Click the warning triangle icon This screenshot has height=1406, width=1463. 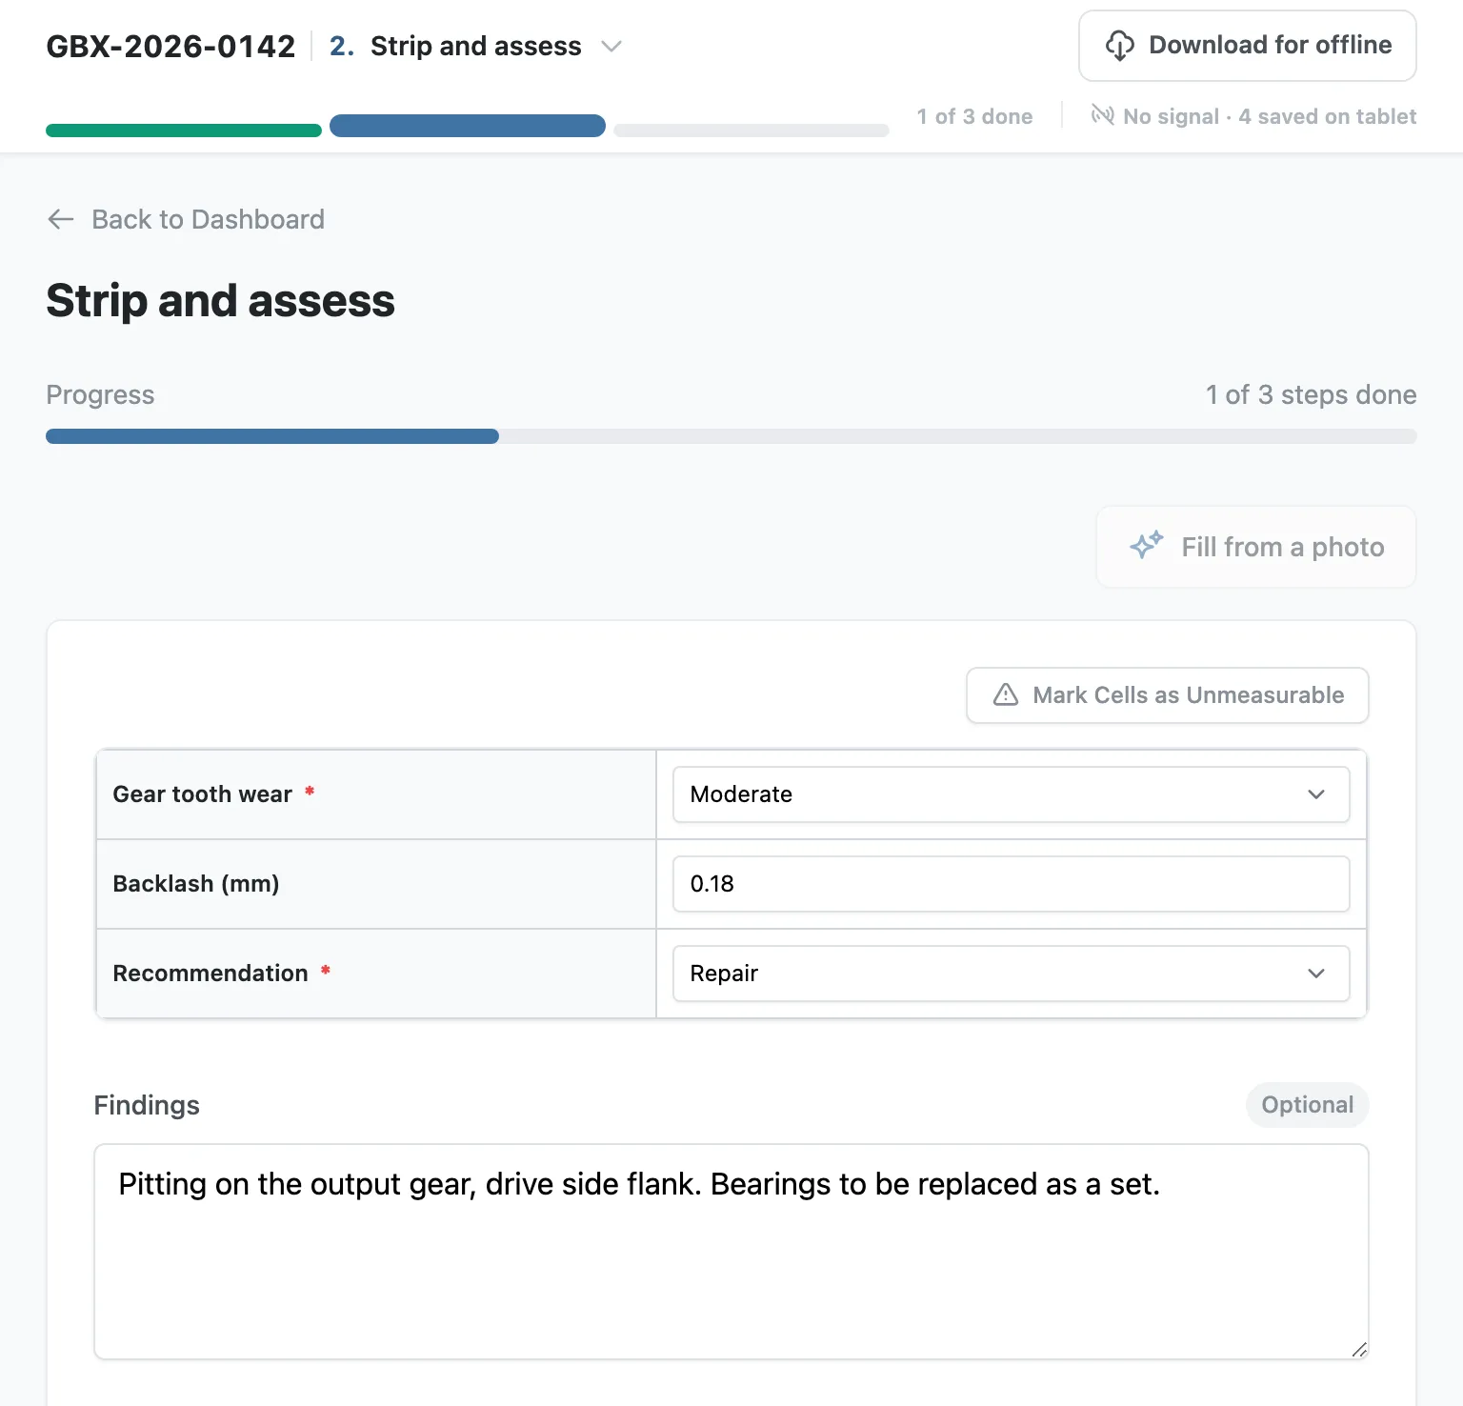1006,694
